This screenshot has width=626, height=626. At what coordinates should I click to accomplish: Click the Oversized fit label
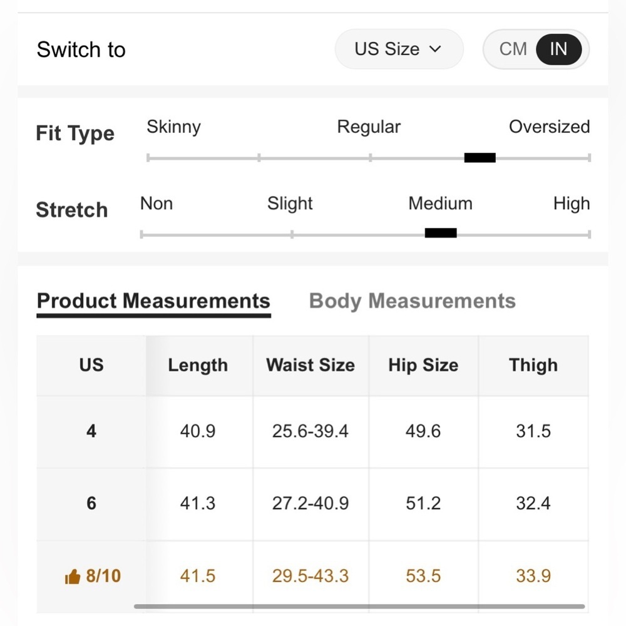550,127
